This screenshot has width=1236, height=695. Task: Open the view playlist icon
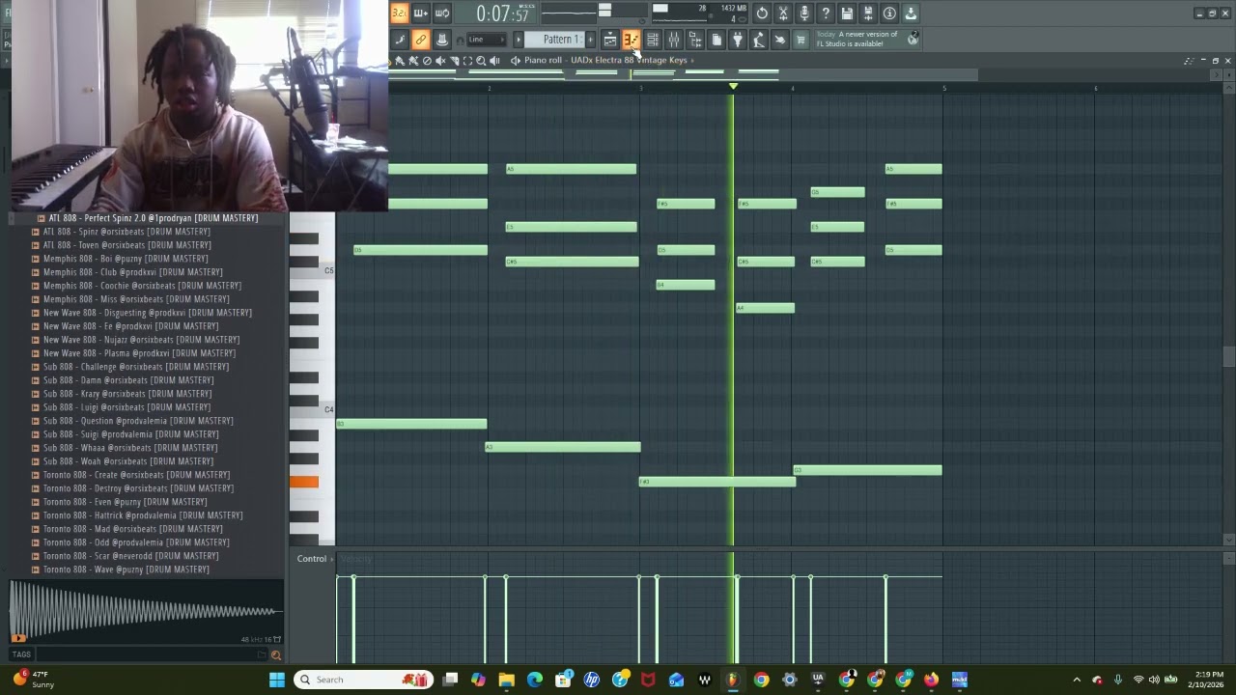(x=609, y=40)
